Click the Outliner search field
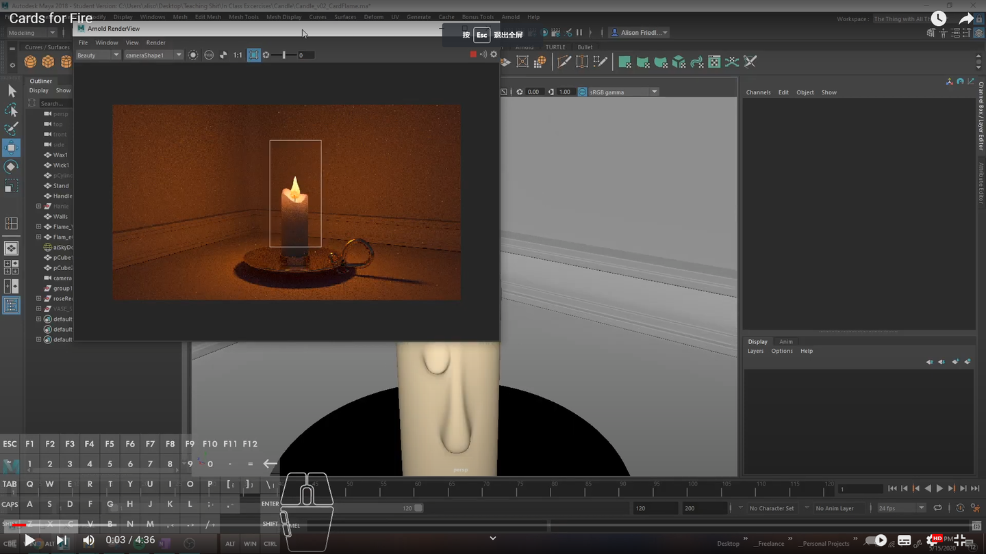This screenshot has width=986, height=554. point(55,103)
